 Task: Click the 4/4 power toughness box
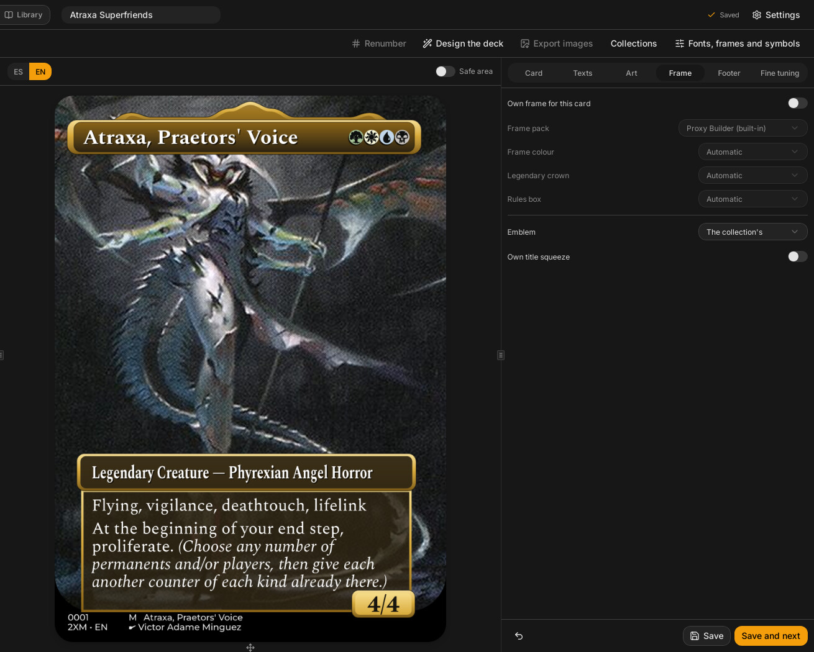(383, 604)
